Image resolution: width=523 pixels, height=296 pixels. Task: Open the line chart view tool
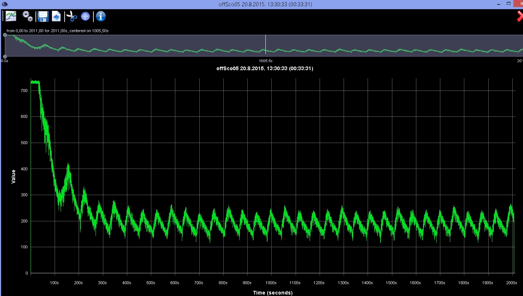pyautogui.click(x=11, y=16)
